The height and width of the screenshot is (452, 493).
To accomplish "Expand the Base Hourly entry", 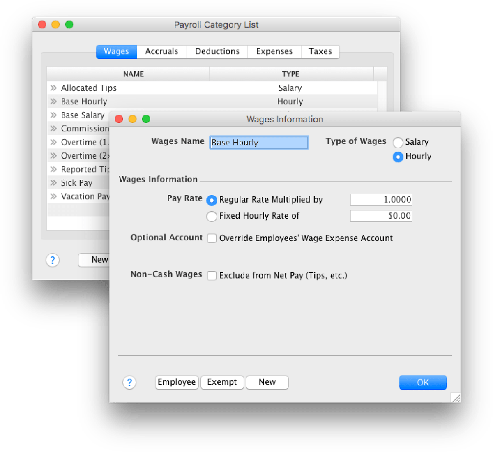I will coord(54,101).
